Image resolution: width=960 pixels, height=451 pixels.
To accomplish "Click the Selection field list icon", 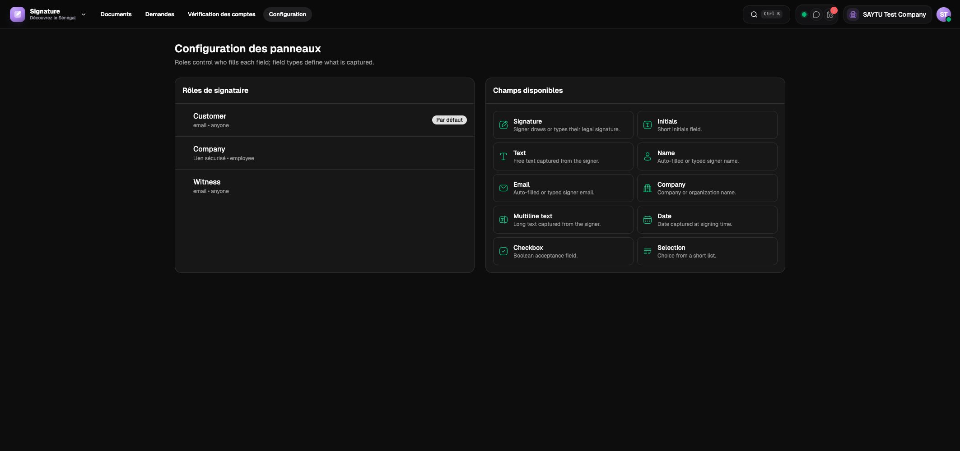I will [648, 251].
